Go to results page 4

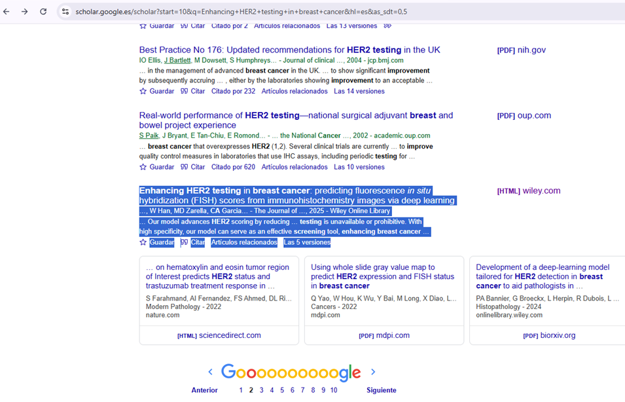(272, 390)
